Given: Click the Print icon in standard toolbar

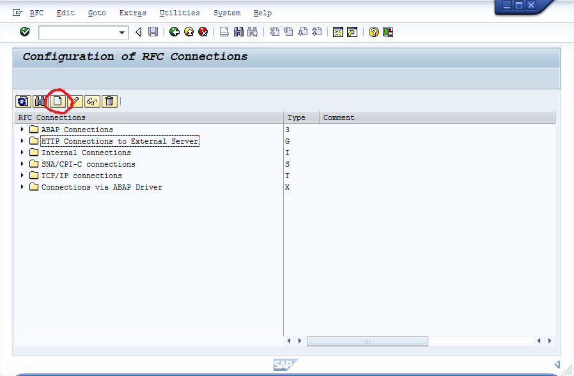Looking at the screenshot, I should (224, 32).
